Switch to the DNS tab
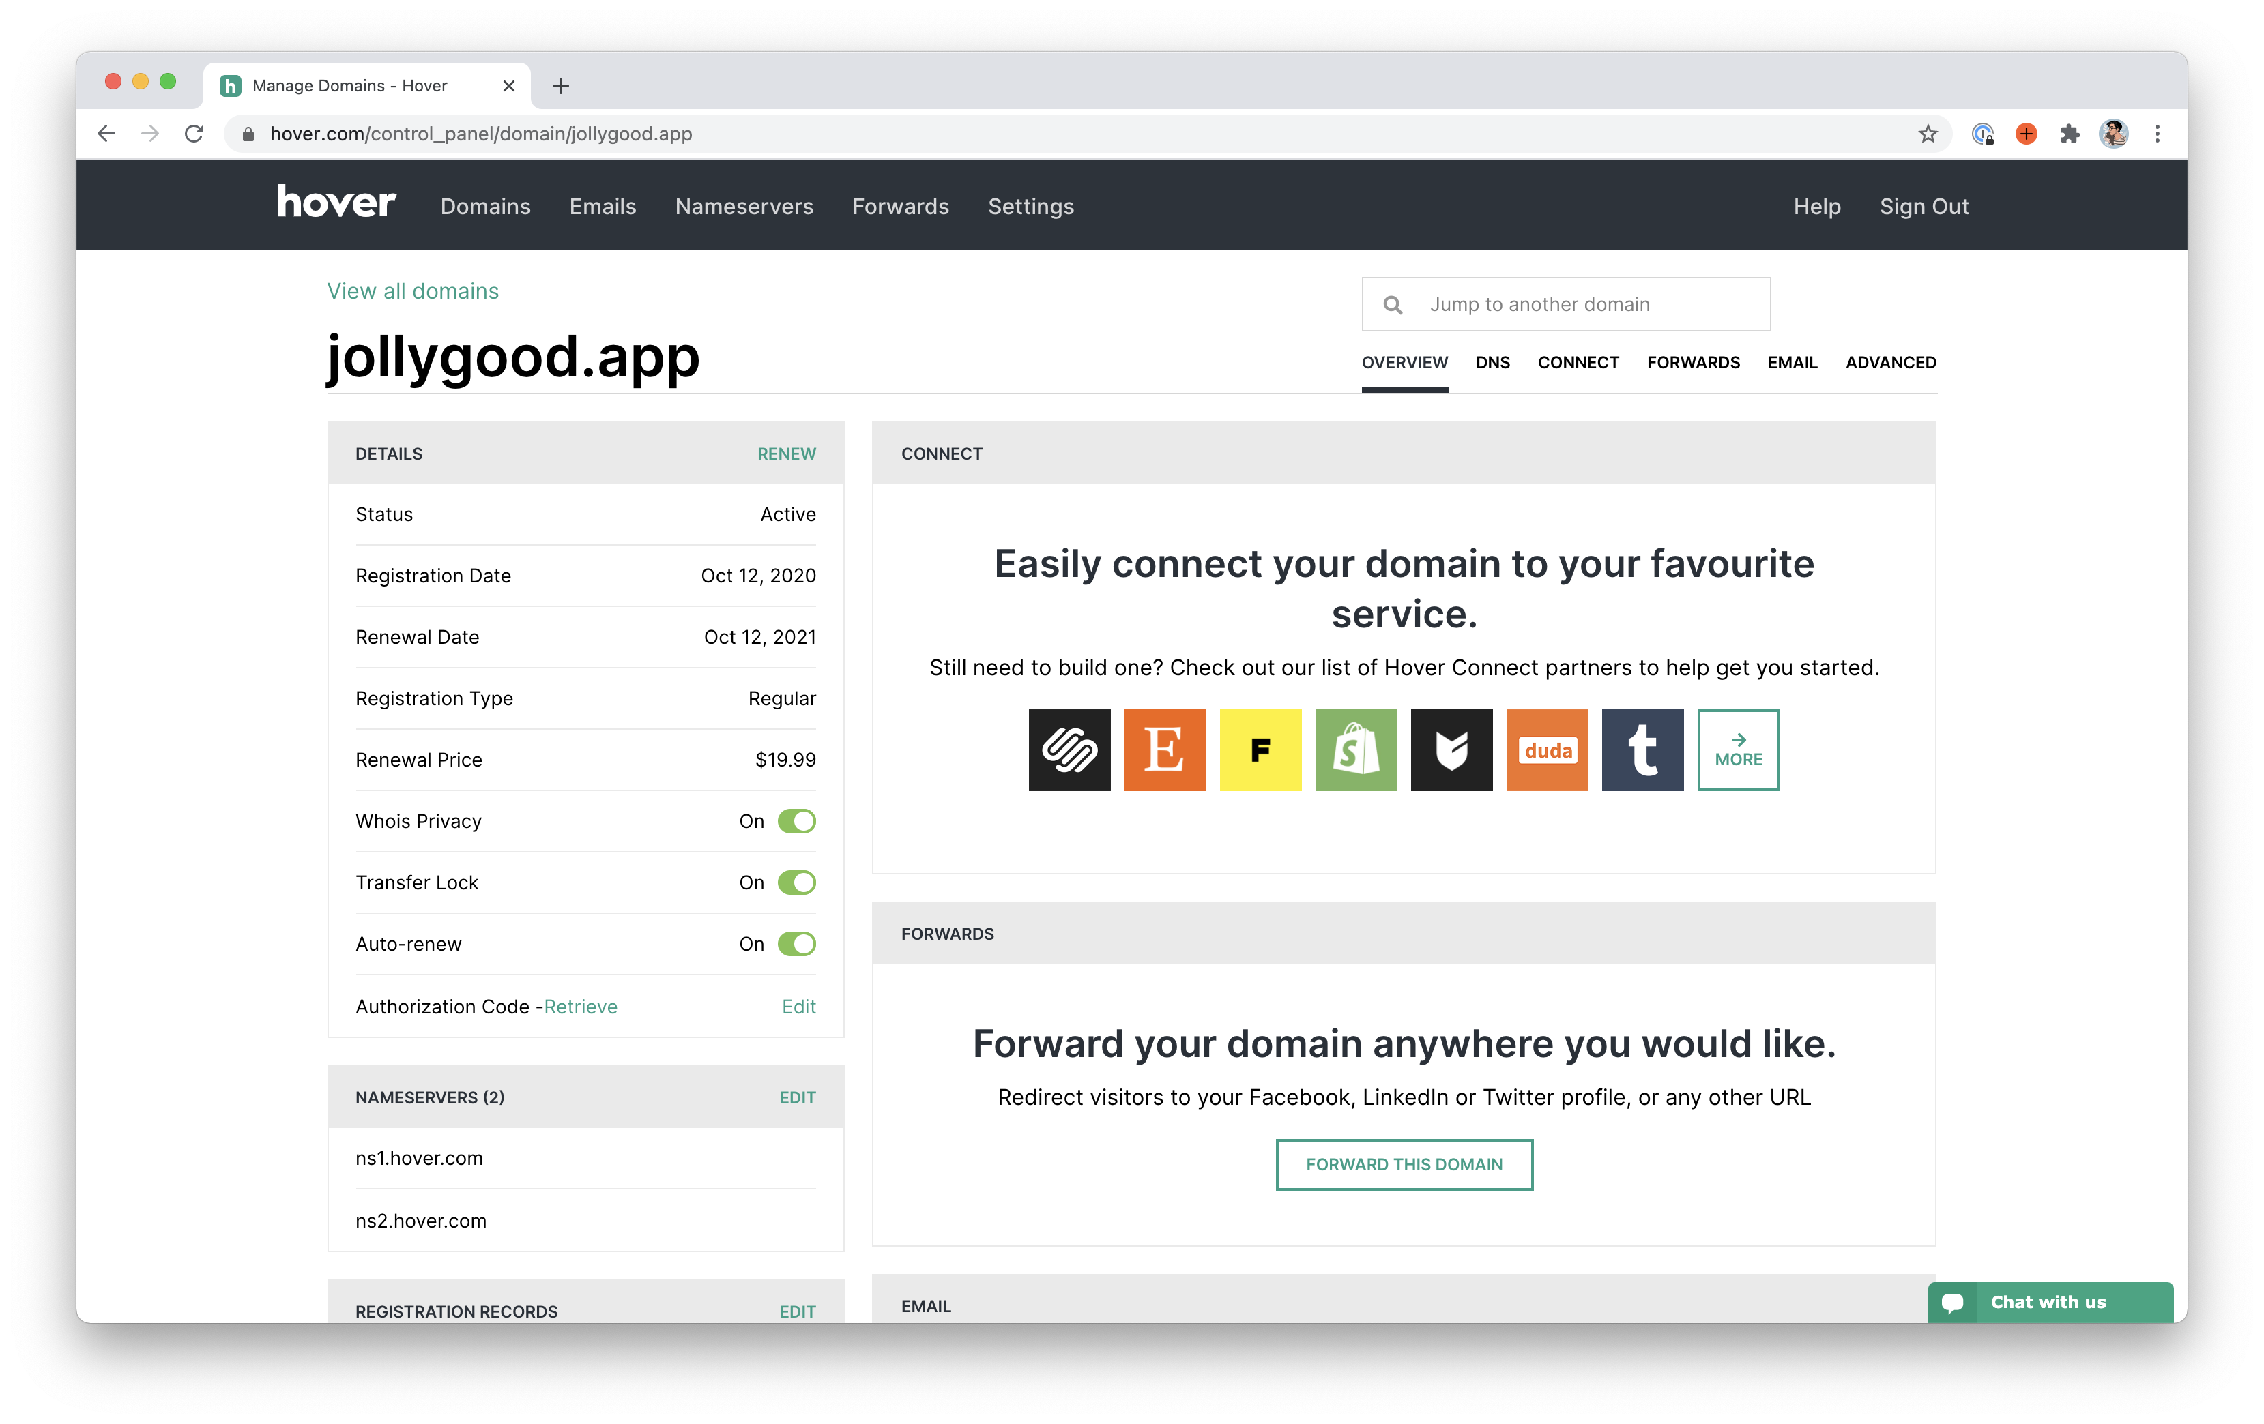2264x1424 pixels. click(1492, 362)
